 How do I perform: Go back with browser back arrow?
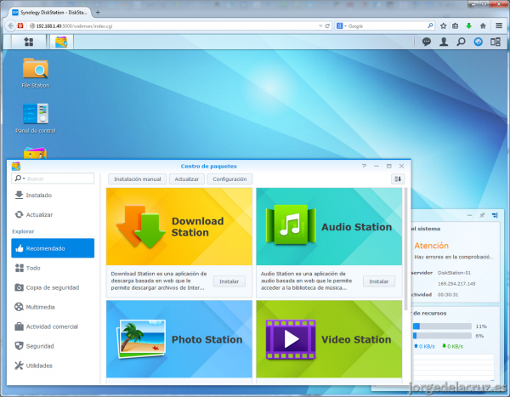tap(11, 26)
